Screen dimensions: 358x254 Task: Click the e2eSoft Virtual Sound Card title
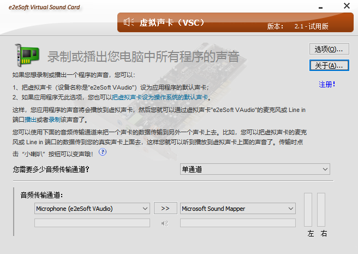tap(44, 7)
